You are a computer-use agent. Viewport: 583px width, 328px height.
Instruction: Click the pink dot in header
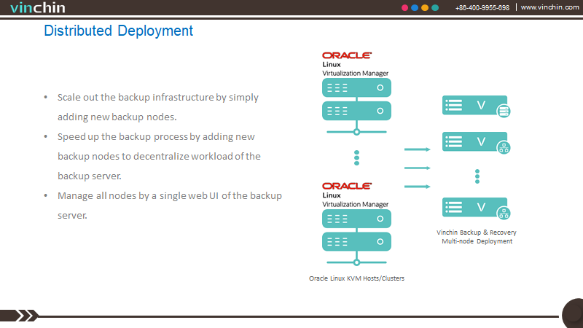click(x=405, y=8)
